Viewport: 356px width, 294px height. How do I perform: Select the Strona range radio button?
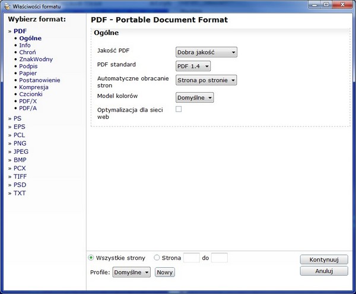click(157, 258)
